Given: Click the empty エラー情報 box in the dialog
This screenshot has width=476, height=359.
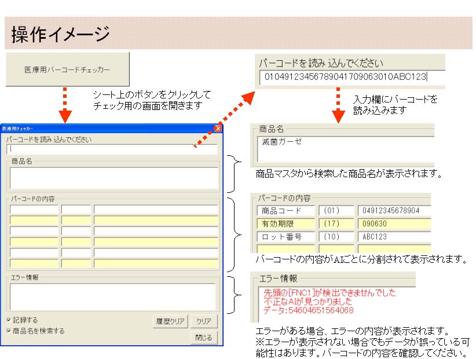Looking at the screenshot, I should click(112, 296).
